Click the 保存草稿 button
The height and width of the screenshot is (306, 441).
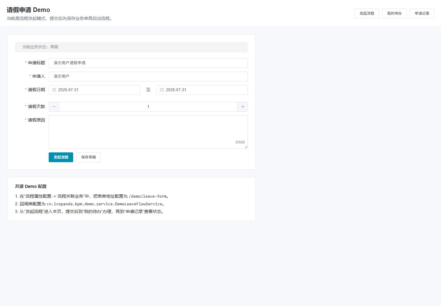coord(89,157)
